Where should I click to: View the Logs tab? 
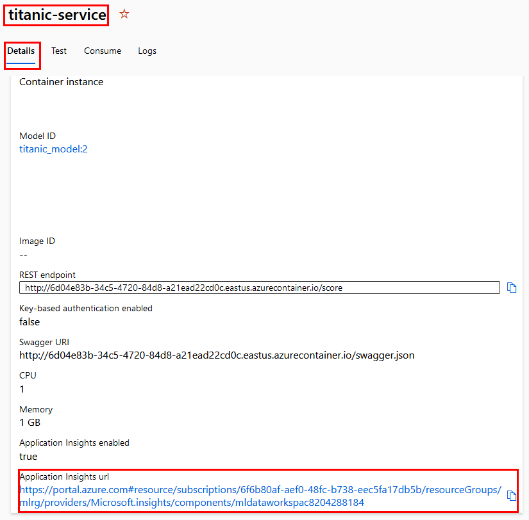pyautogui.click(x=147, y=51)
